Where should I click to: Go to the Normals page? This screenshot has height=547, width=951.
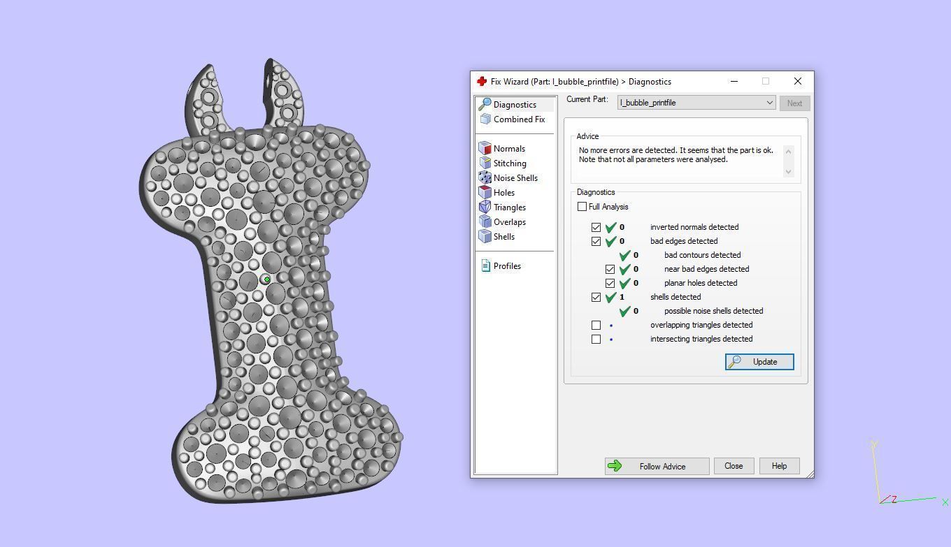point(509,149)
